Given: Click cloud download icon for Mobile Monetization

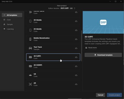Looking at the screenshot, I should (76, 39).
